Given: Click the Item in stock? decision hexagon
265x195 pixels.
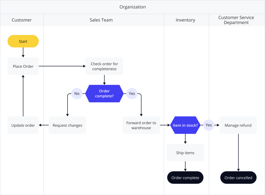Looking at the screenshot, I should tap(185, 125).
